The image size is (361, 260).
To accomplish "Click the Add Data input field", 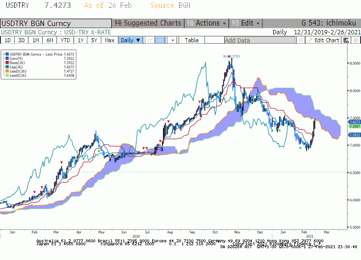I will pyautogui.click(x=259, y=40).
